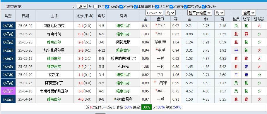Click the 3-0(0-0) score on 25-04-18
This screenshot has height=114, width=267.
[85, 91]
